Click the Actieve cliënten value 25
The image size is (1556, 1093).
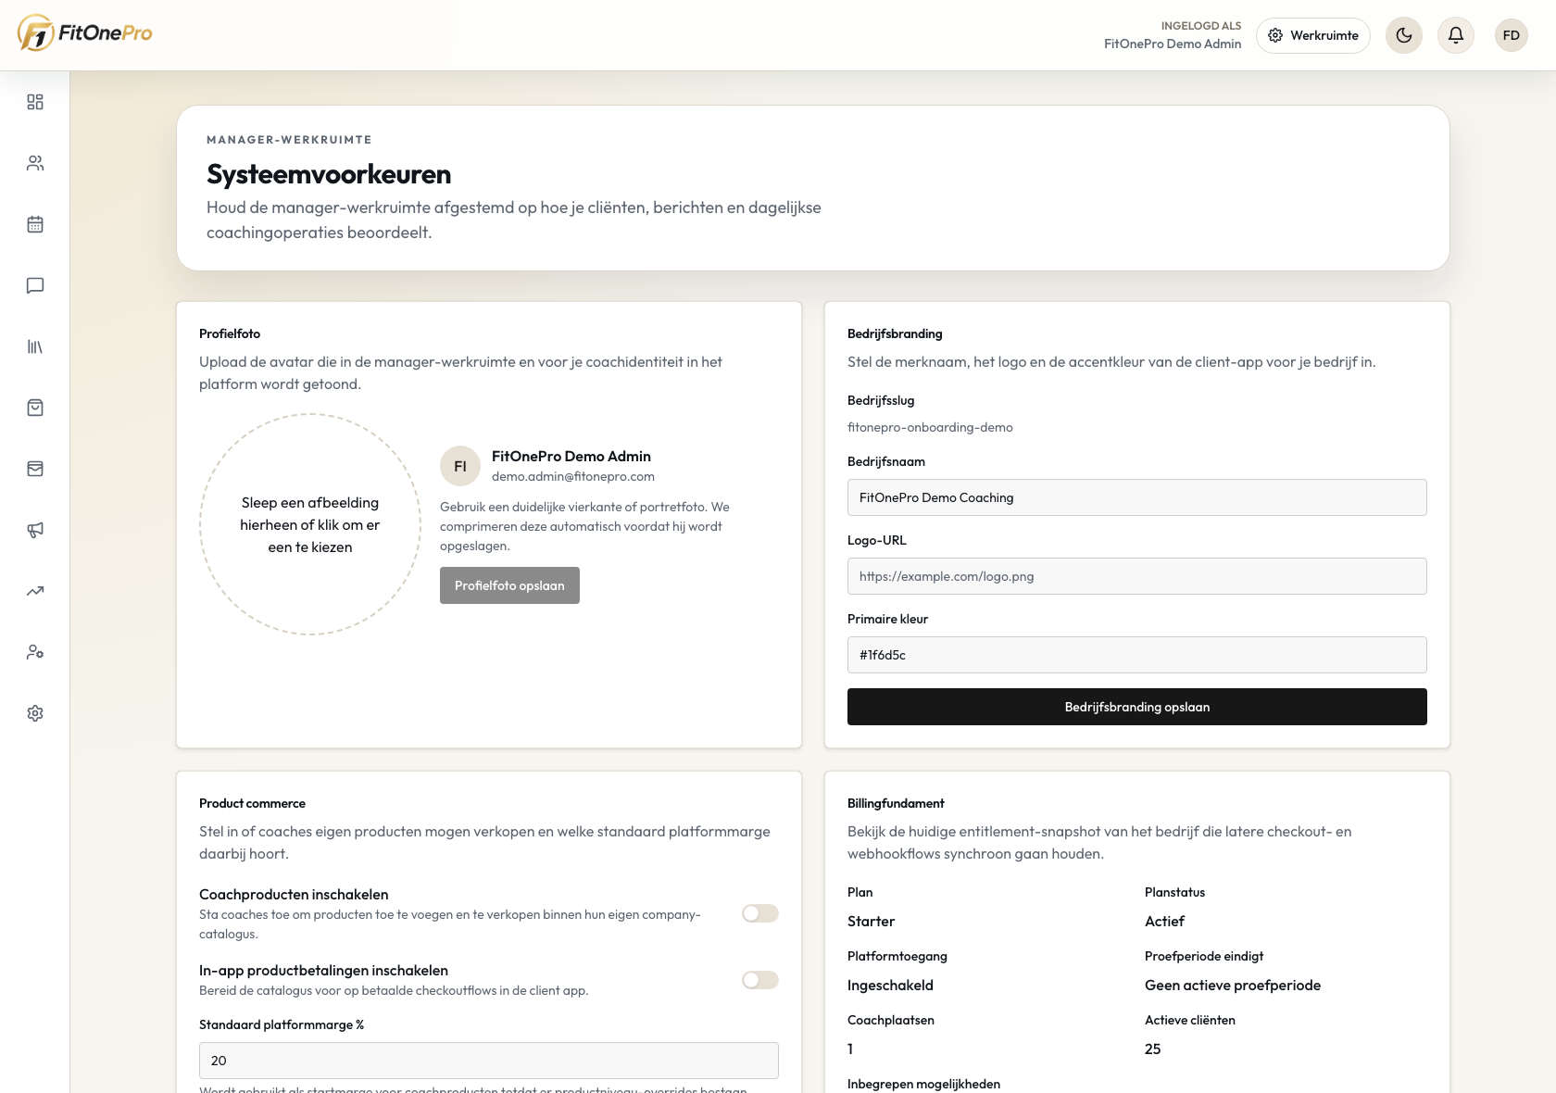point(1152,1049)
